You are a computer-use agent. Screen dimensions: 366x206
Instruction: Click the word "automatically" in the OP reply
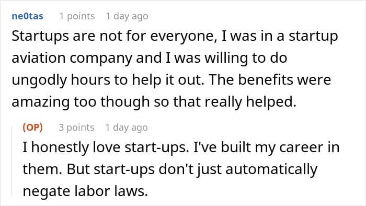pyautogui.click(x=271, y=169)
